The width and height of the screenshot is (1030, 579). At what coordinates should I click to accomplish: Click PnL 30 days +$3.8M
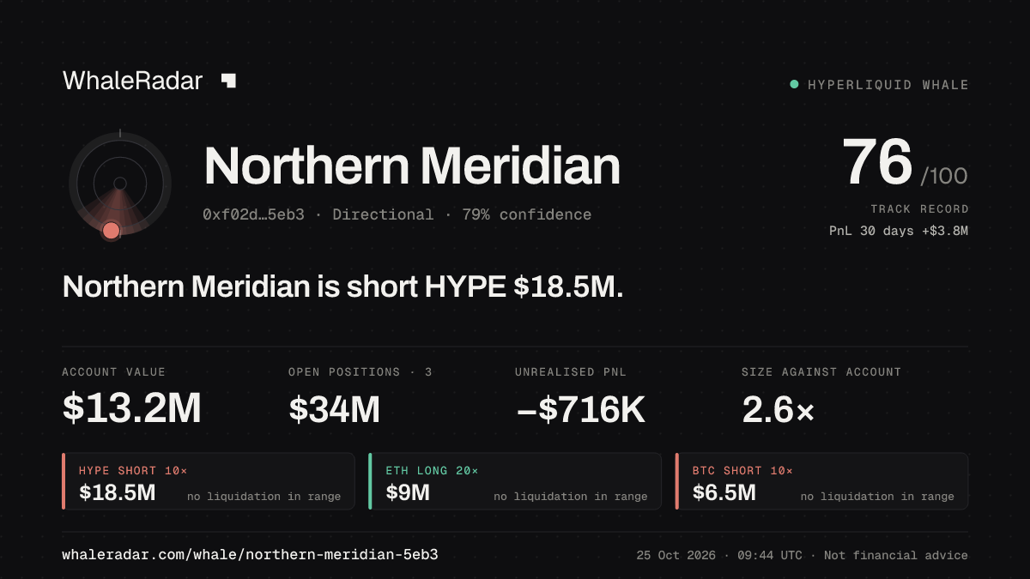coord(899,231)
